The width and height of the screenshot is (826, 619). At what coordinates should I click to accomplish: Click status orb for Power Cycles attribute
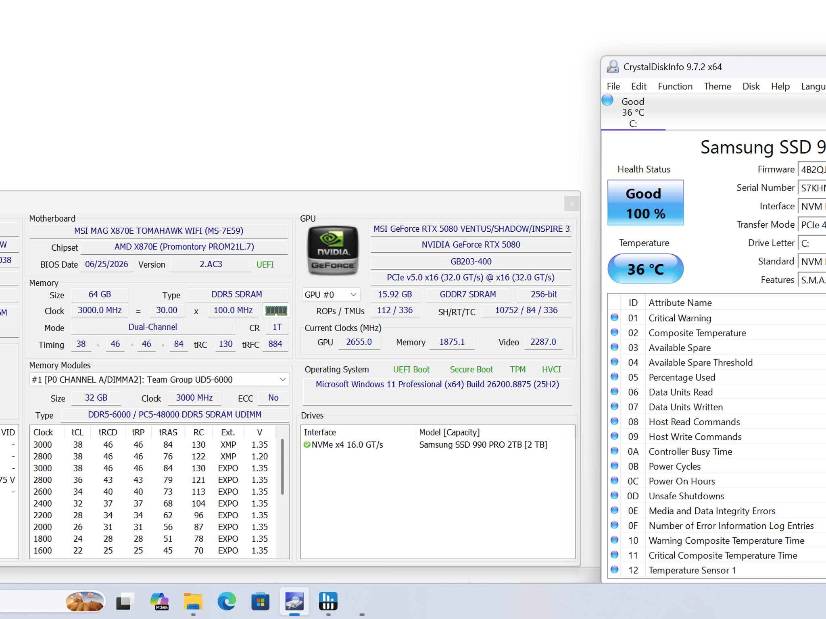(x=615, y=466)
